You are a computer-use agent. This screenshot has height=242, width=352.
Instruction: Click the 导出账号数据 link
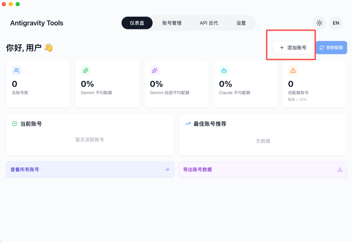point(198,170)
